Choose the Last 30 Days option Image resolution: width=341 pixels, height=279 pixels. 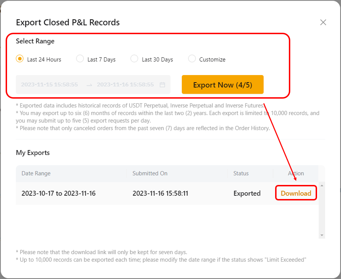point(134,59)
